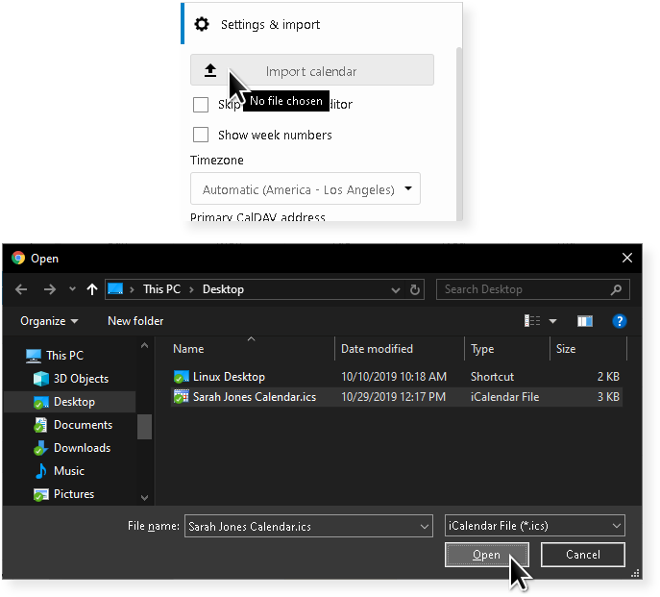Toggle the Show week numbers checkbox
The width and height of the screenshot is (660, 597).
[201, 135]
